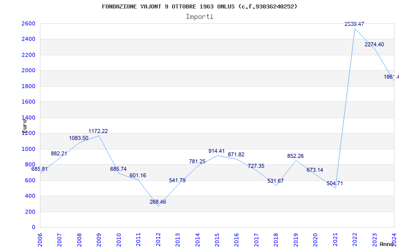Click the 2600 y-axis value
Viewport: 399px width, 249px height.
(28, 23)
